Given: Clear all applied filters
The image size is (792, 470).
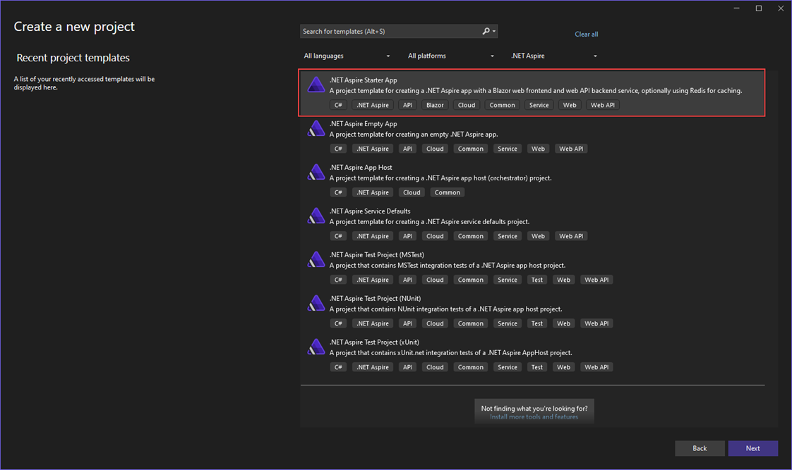Looking at the screenshot, I should click(x=586, y=35).
